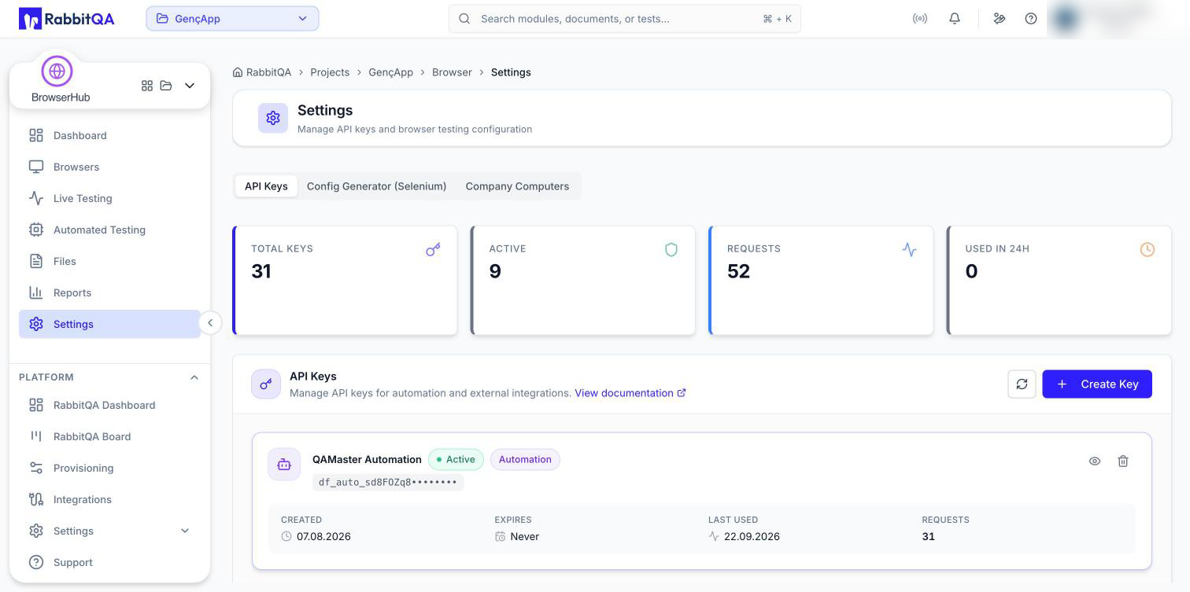Collapse the sidebar with the arrow button
The height and width of the screenshot is (592, 1190).
pyautogui.click(x=210, y=323)
